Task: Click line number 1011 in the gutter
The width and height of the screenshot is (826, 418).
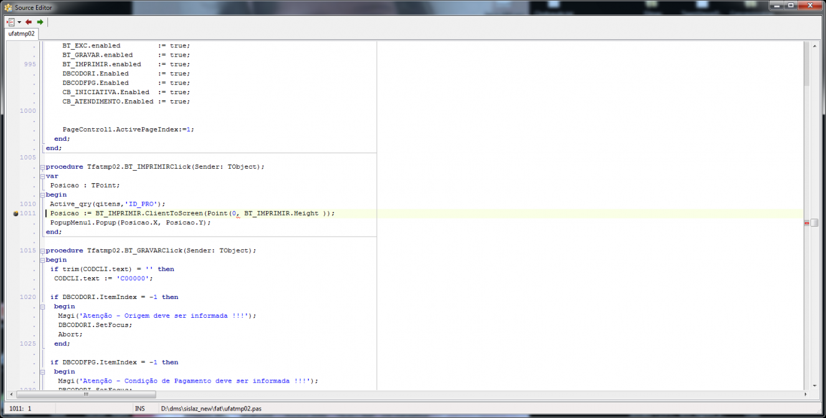Action: 29,213
